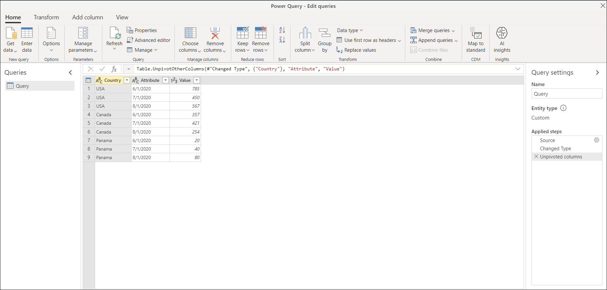Image resolution: width=607 pixels, height=290 pixels.
Task: Refresh the query preview
Action: pyautogui.click(x=114, y=39)
